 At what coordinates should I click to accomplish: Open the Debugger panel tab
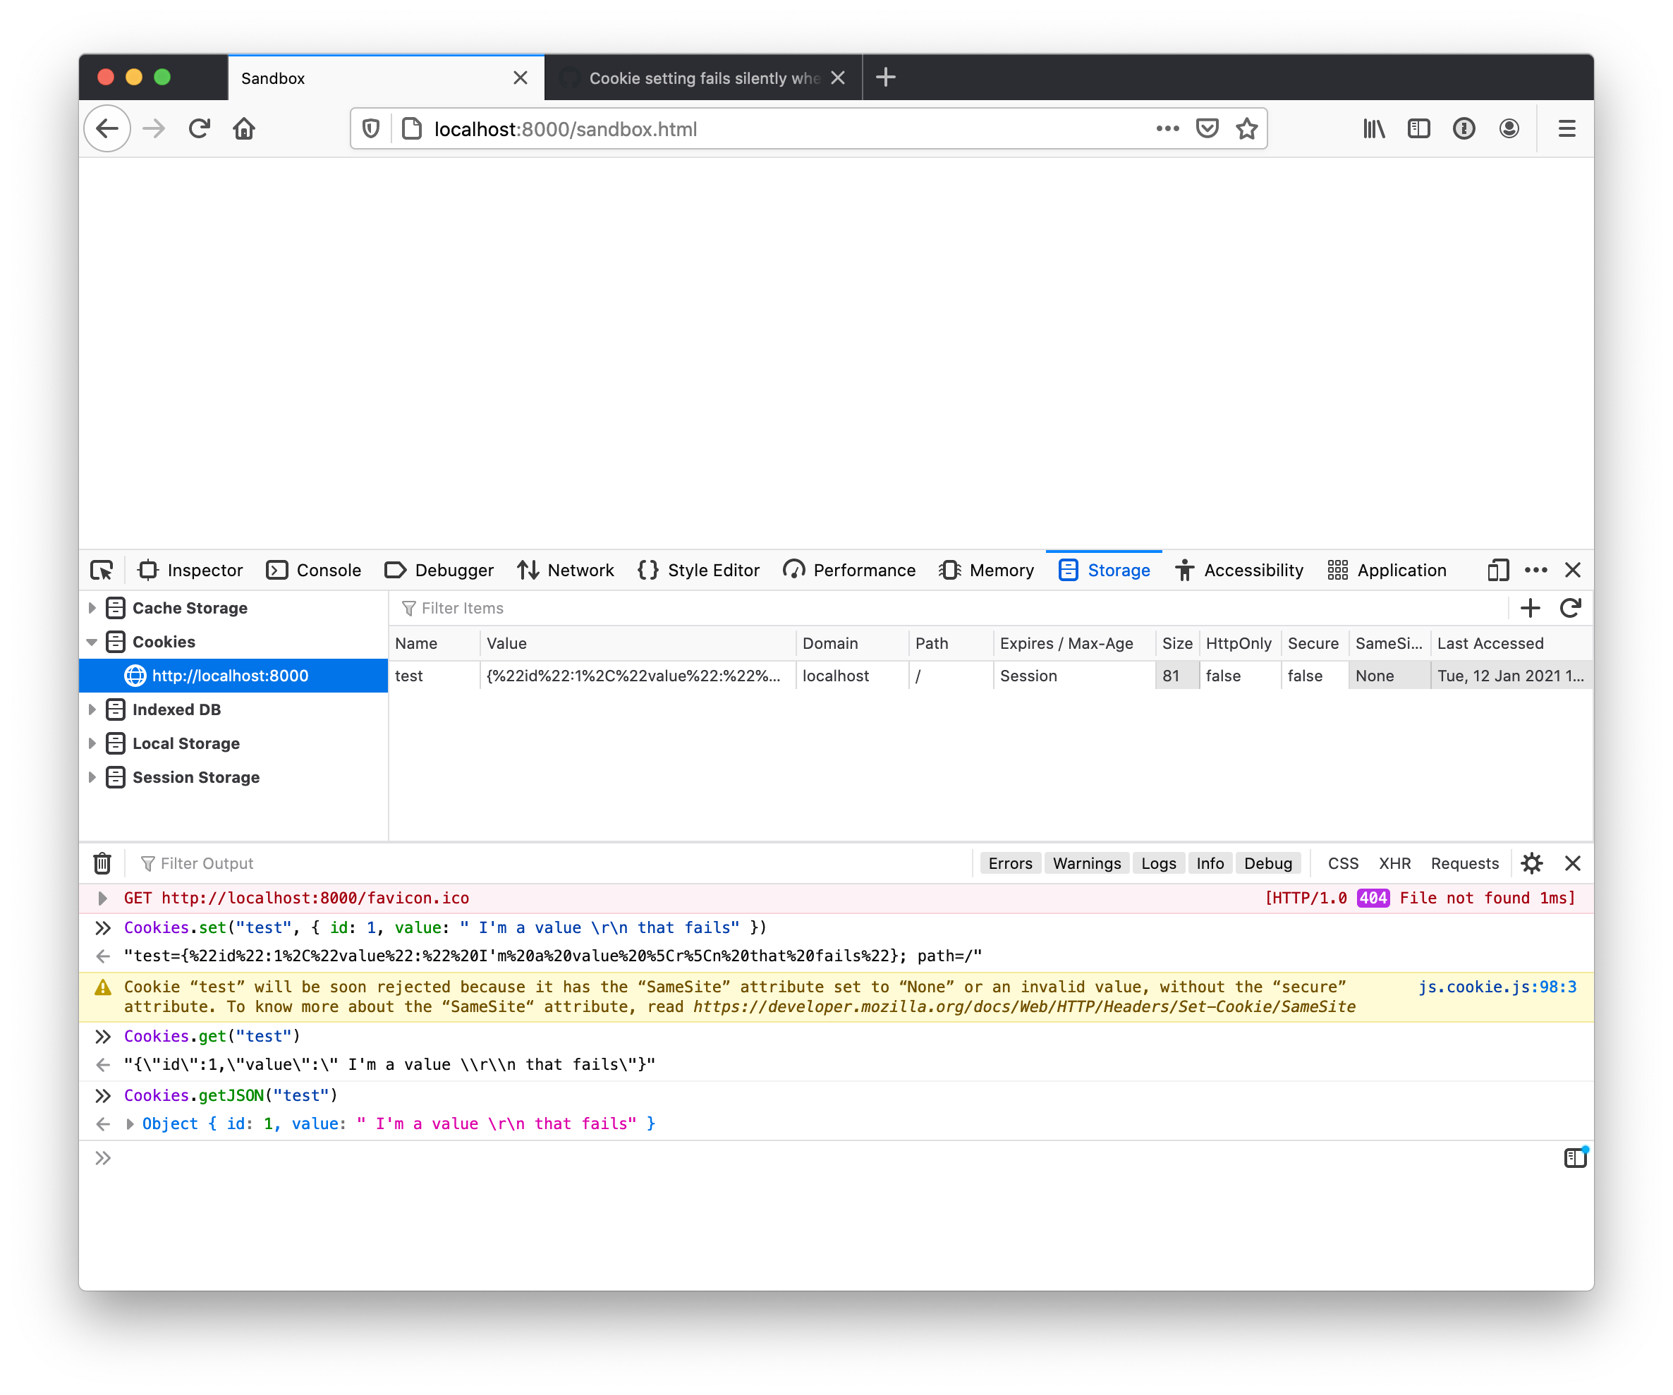pos(439,571)
